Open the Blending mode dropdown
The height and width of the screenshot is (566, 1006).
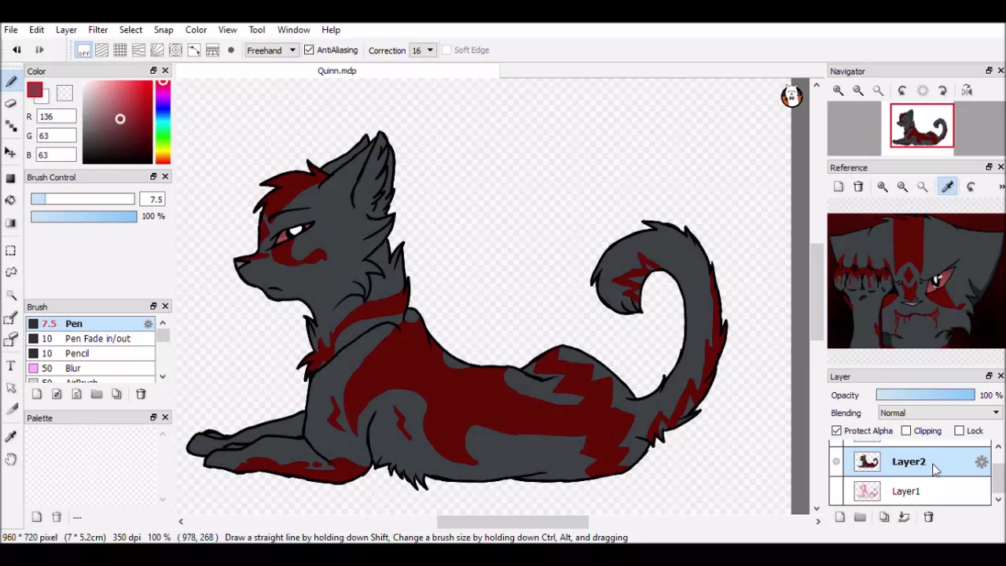coord(939,413)
